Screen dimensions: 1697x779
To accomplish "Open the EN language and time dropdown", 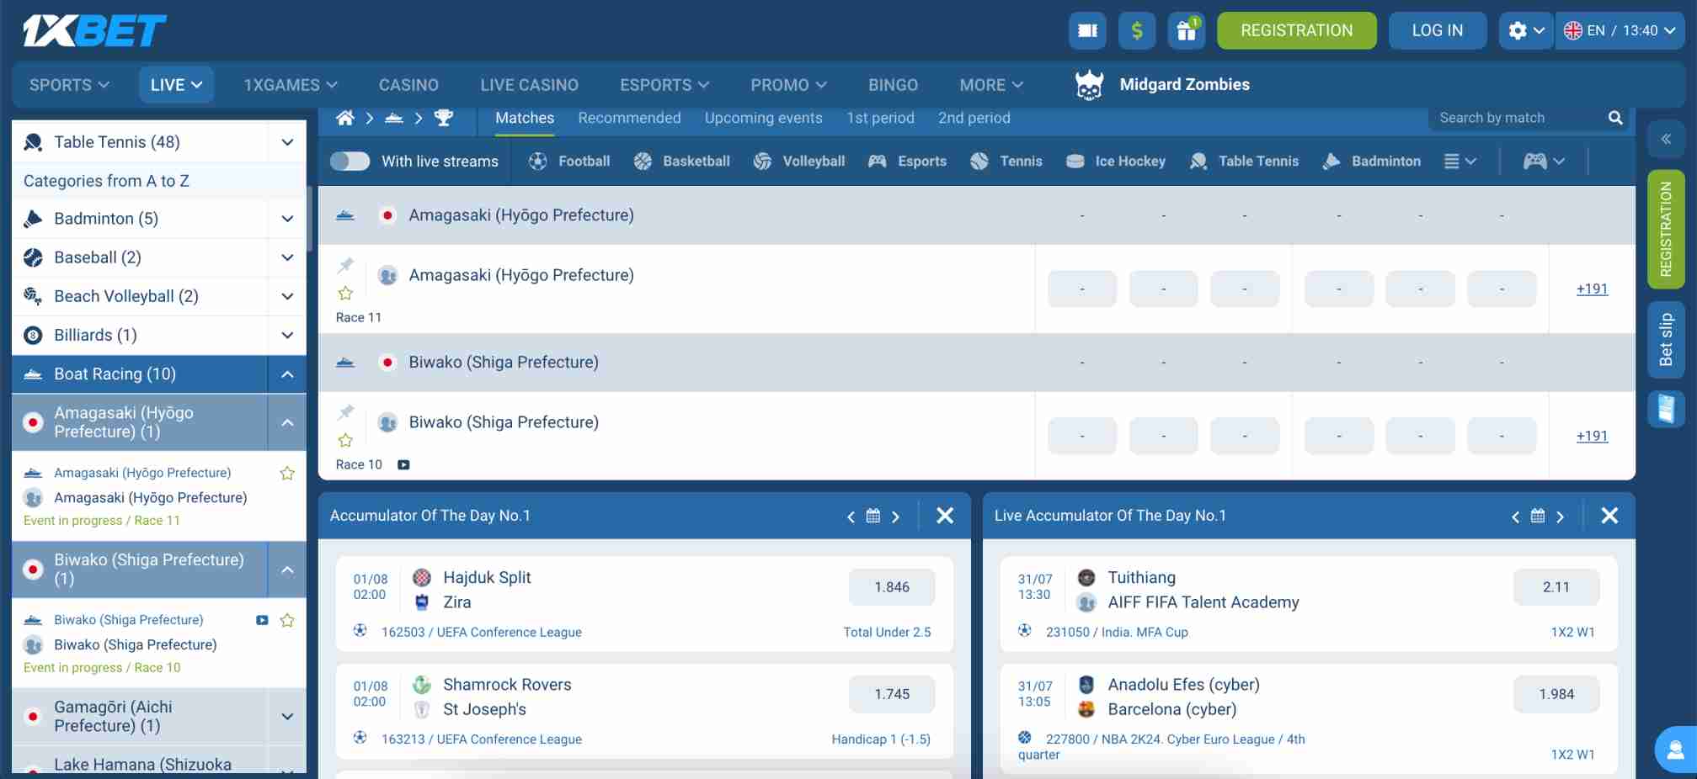I will pyautogui.click(x=1620, y=31).
